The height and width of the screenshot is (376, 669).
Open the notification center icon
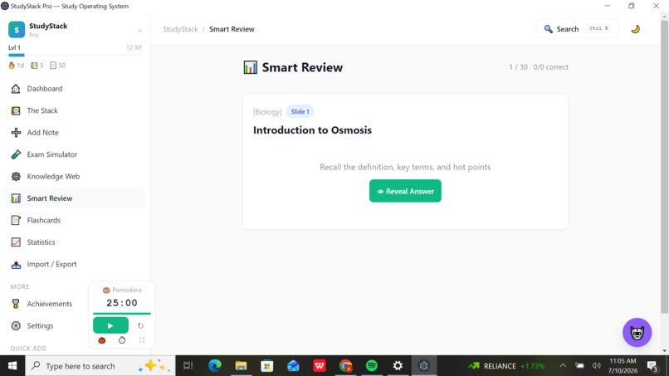[652, 366]
